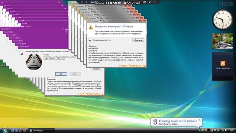Click the delete file icon with red X
The image size is (236, 133).
tap(21, 53)
